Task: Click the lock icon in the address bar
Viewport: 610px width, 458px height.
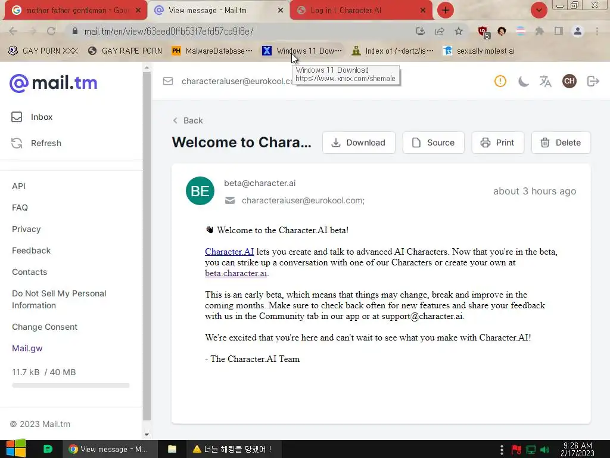Action: point(75,31)
